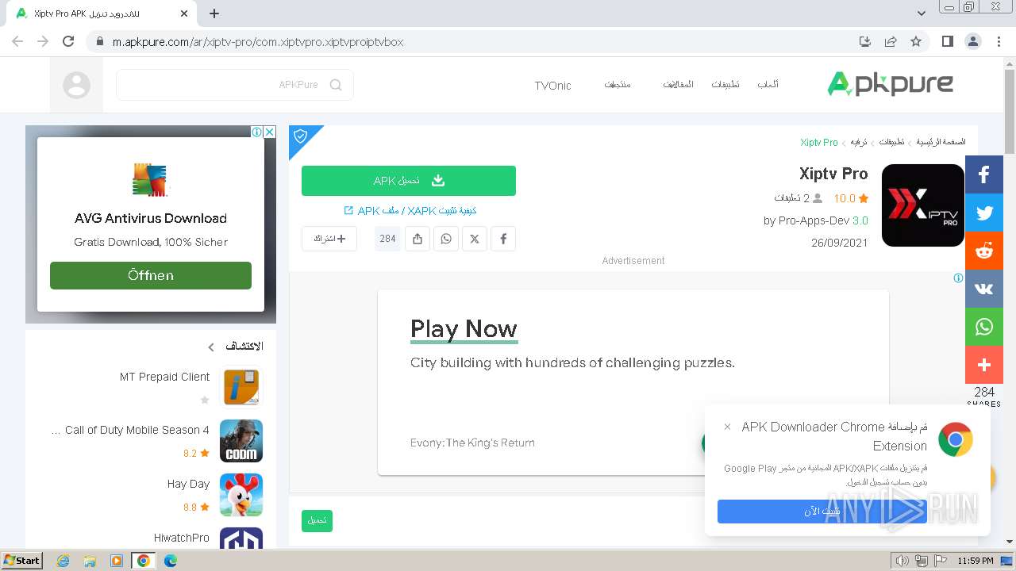Open the TVOnic menu item
1016x571 pixels.
[x=552, y=86]
